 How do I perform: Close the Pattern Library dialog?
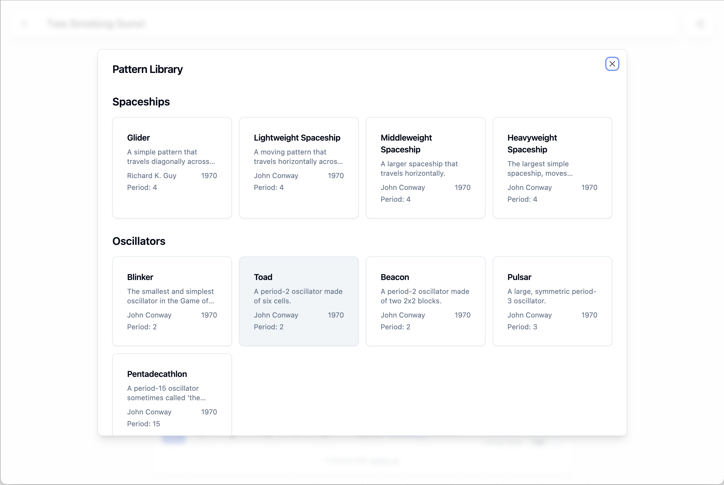click(612, 64)
